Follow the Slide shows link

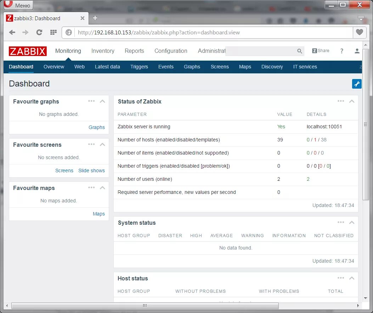click(92, 171)
